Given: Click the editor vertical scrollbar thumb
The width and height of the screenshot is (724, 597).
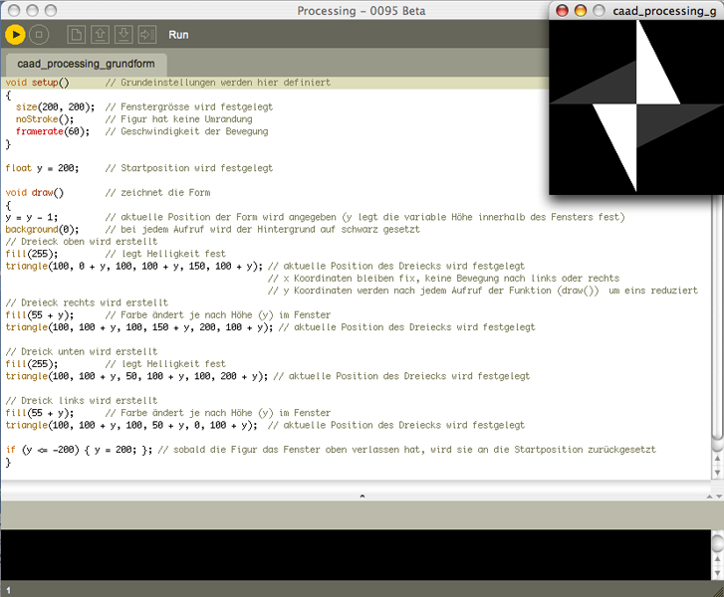Looking at the screenshot, I should click(x=717, y=318).
